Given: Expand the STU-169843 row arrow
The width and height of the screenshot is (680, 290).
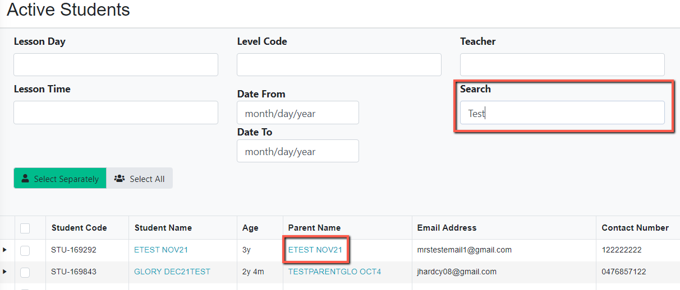Looking at the screenshot, I should point(5,272).
